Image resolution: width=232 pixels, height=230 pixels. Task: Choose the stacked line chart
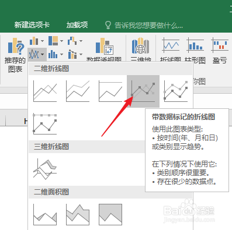(78, 91)
